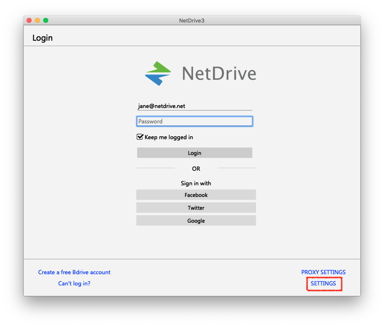Toggle the Keep me logged in checkbox

point(140,137)
